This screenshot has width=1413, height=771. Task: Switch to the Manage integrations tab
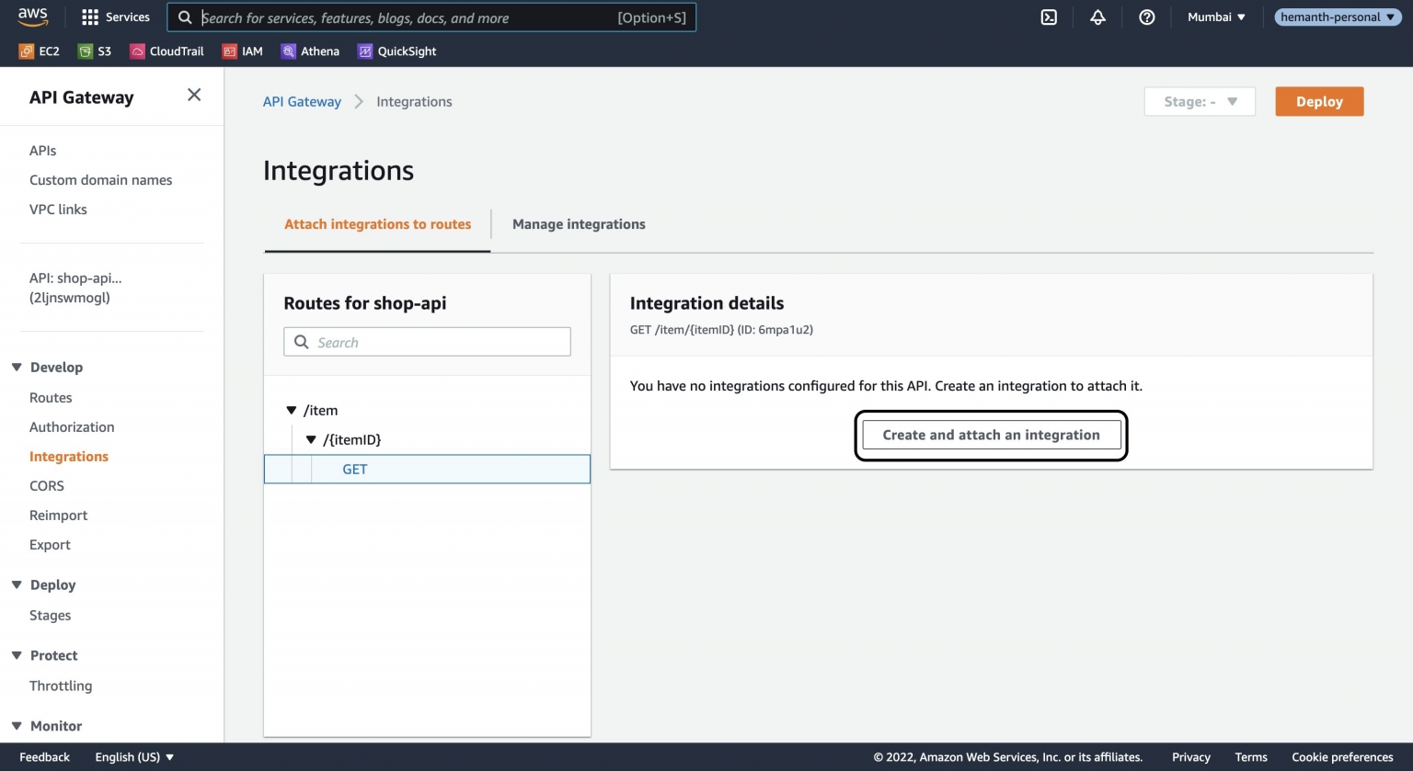(x=578, y=223)
